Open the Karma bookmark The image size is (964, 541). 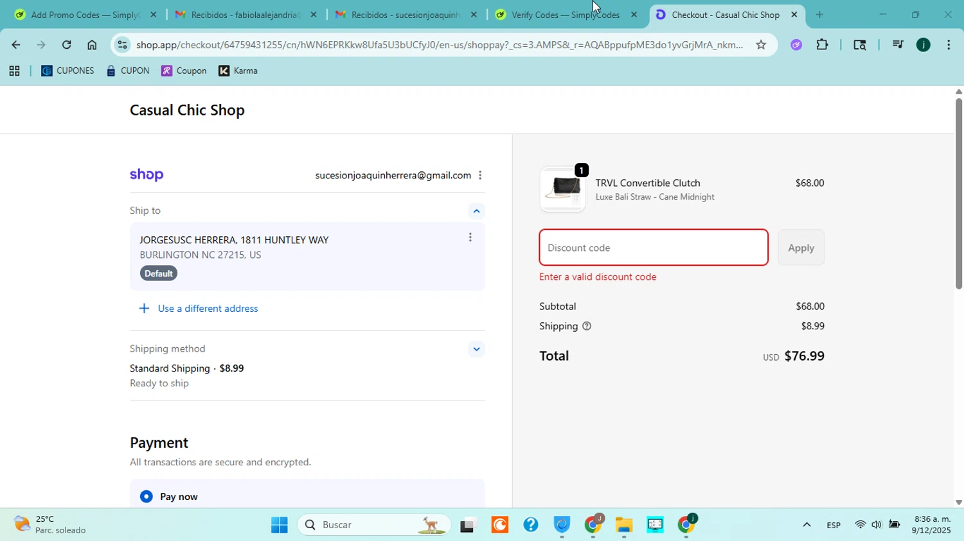pyautogui.click(x=238, y=71)
